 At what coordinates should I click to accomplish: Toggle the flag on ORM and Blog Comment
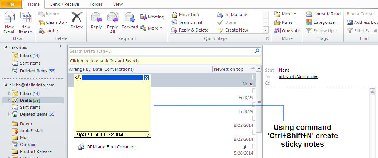click(x=253, y=146)
